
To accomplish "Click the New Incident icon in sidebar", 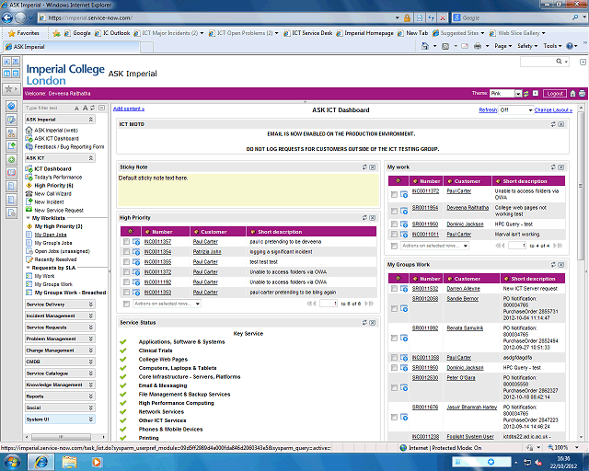I will (x=29, y=202).
